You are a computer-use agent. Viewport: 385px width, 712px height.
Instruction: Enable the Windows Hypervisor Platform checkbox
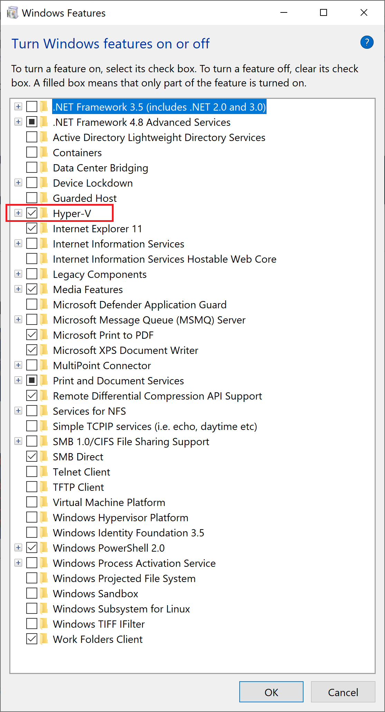click(x=32, y=517)
